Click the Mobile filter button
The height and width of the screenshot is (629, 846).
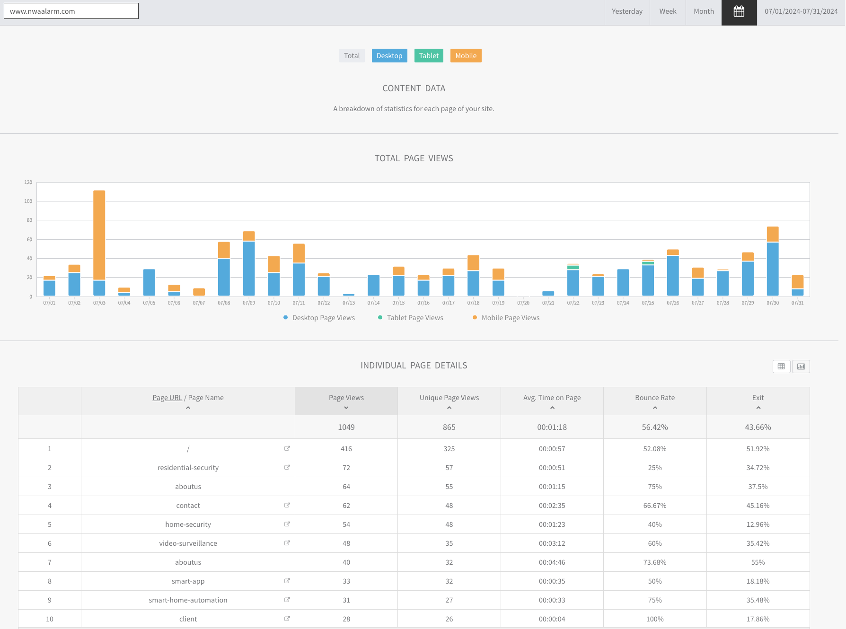(x=466, y=56)
